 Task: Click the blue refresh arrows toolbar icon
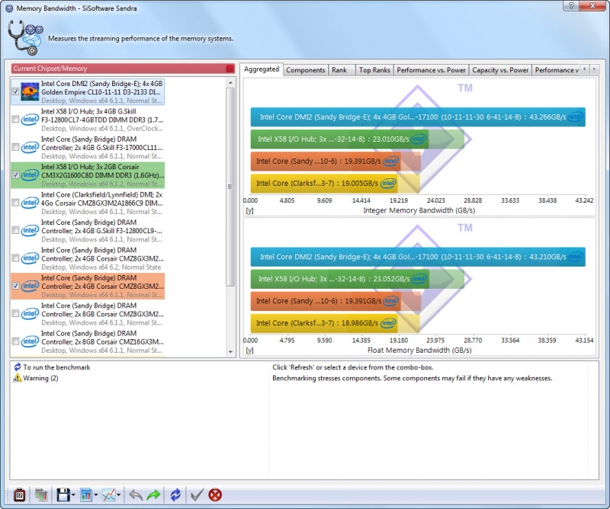pos(175,495)
